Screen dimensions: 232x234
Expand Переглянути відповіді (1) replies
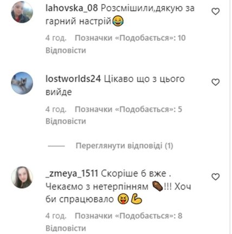[x=124, y=146]
